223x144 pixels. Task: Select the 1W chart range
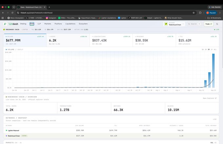(203, 49)
